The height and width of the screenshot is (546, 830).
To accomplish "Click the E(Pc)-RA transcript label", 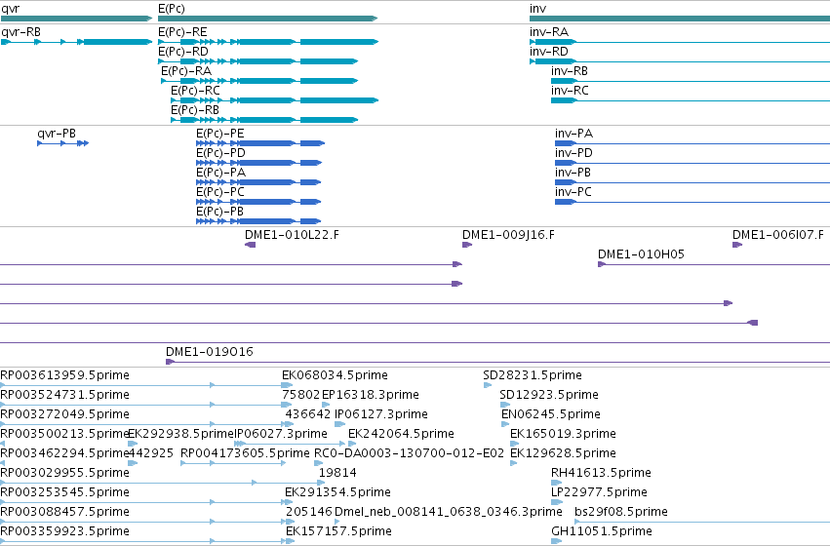I will tap(186, 71).
